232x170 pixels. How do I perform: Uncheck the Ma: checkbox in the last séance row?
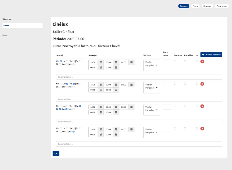click(x=73, y=131)
